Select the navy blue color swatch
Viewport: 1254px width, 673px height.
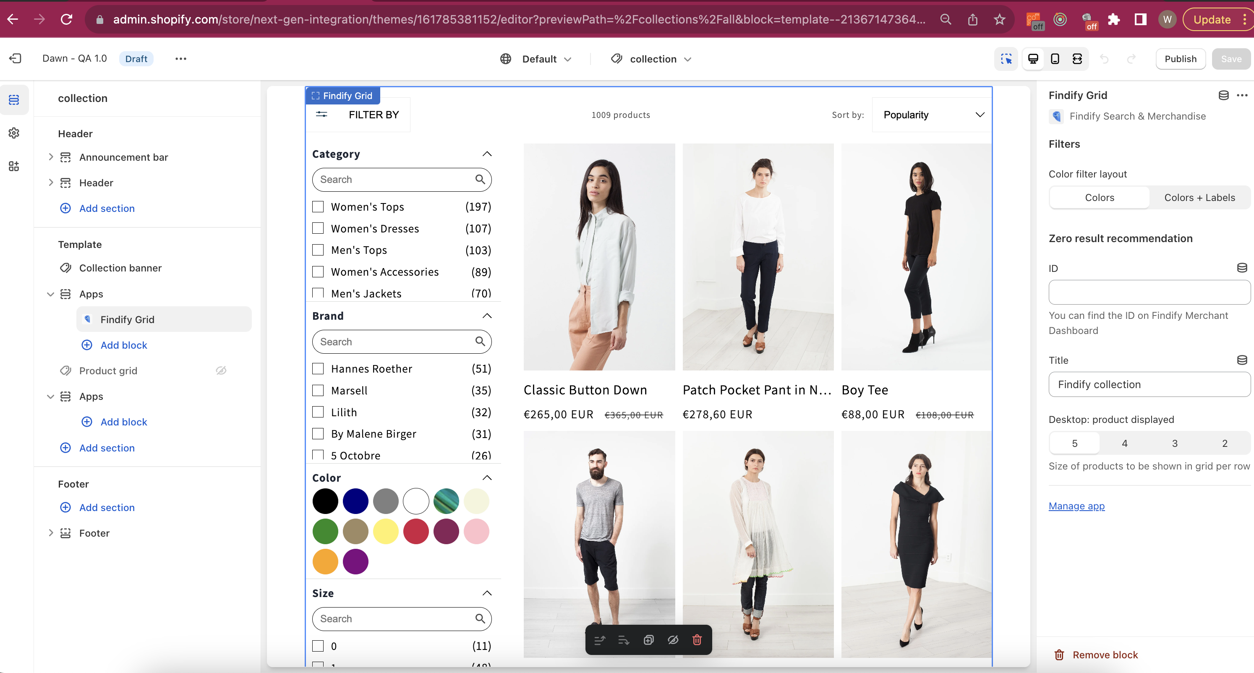pos(355,501)
